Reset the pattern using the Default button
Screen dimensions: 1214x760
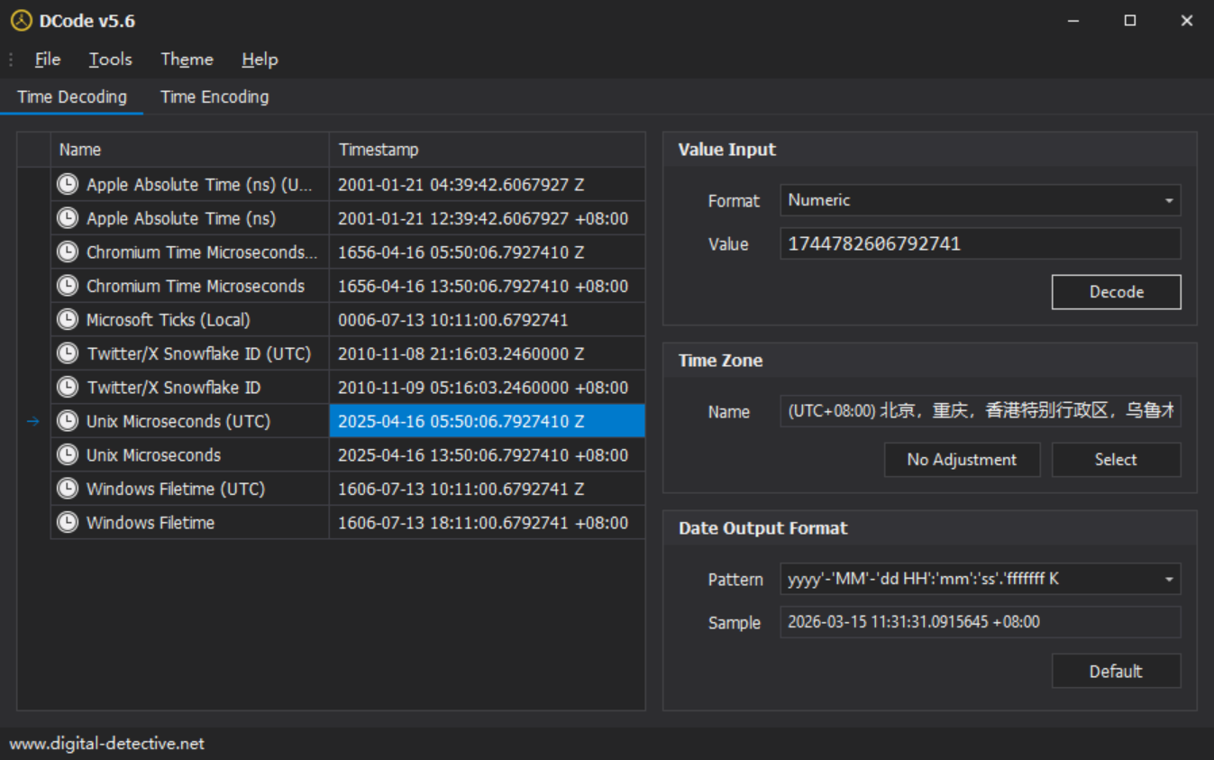pyautogui.click(x=1116, y=672)
